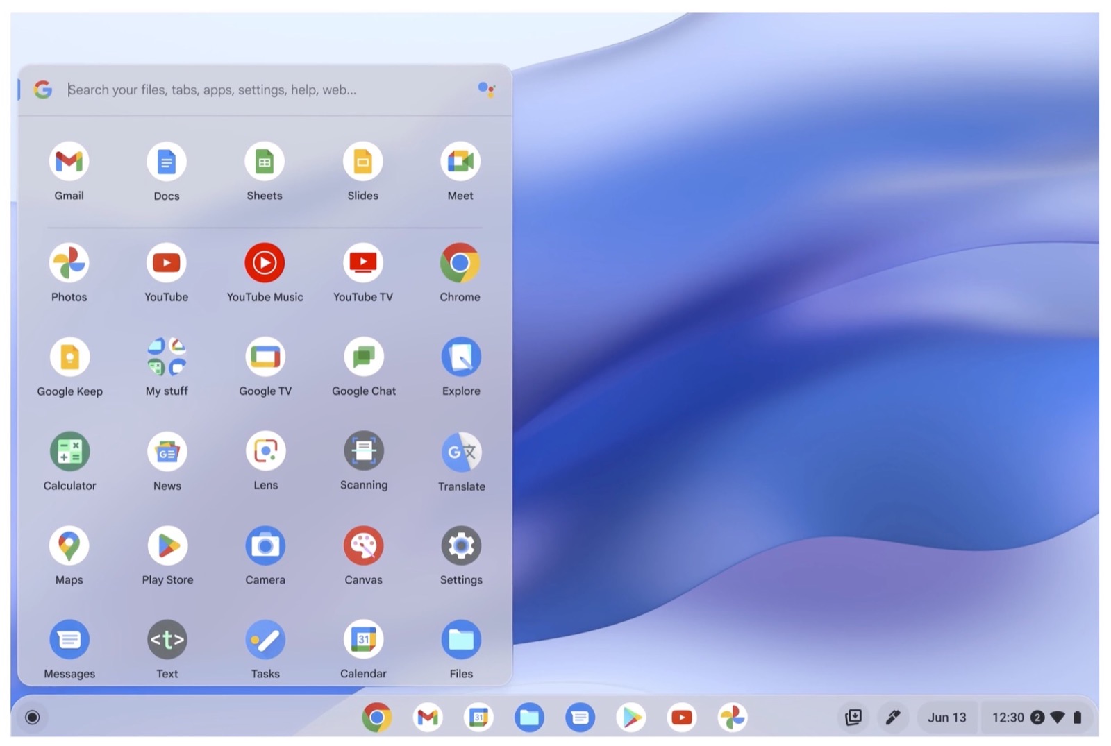The height and width of the screenshot is (746, 1111).
Task: Open Files from the shelf
Action: click(x=529, y=717)
